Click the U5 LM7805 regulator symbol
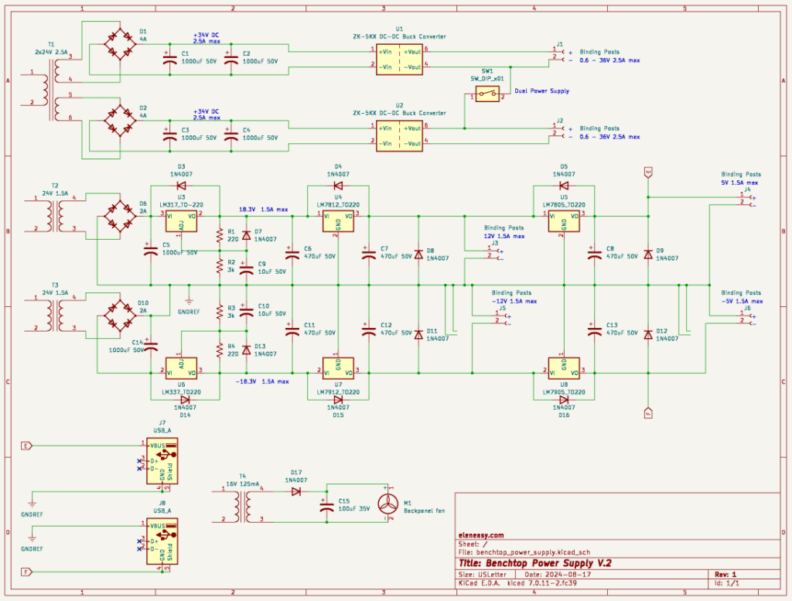The height and width of the screenshot is (601, 792). 564,220
